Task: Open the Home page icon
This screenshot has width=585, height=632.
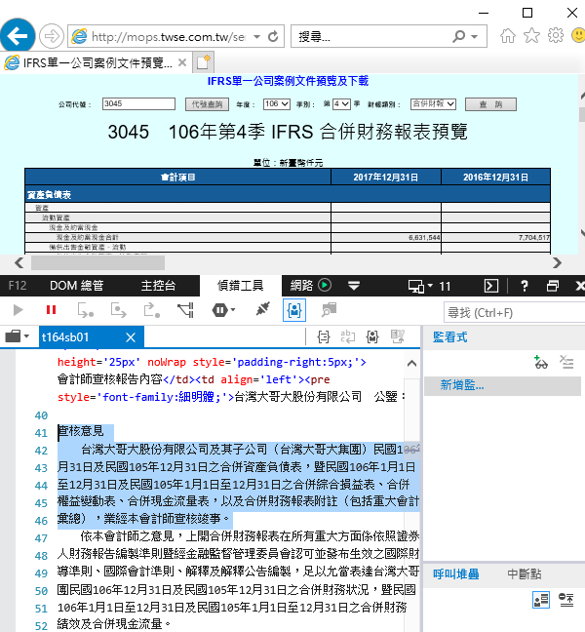Action: (x=508, y=35)
